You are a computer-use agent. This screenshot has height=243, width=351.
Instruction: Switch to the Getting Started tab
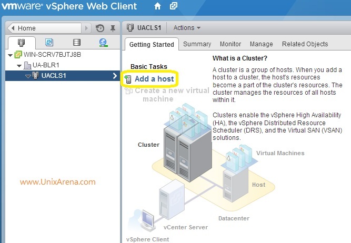pos(152,44)
